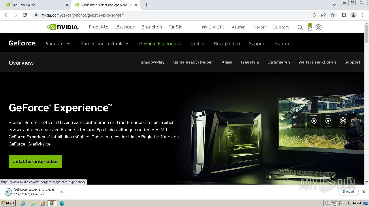Open GeForce bar Support link
The image size is (369, 207).
click(x=257, y=44)
